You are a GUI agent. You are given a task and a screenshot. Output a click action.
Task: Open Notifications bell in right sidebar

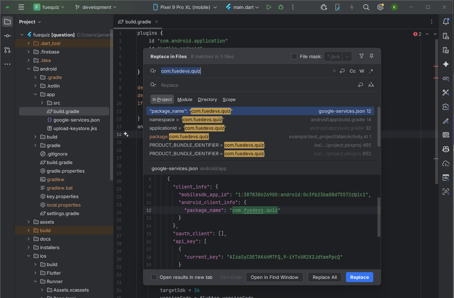point(446,22)
